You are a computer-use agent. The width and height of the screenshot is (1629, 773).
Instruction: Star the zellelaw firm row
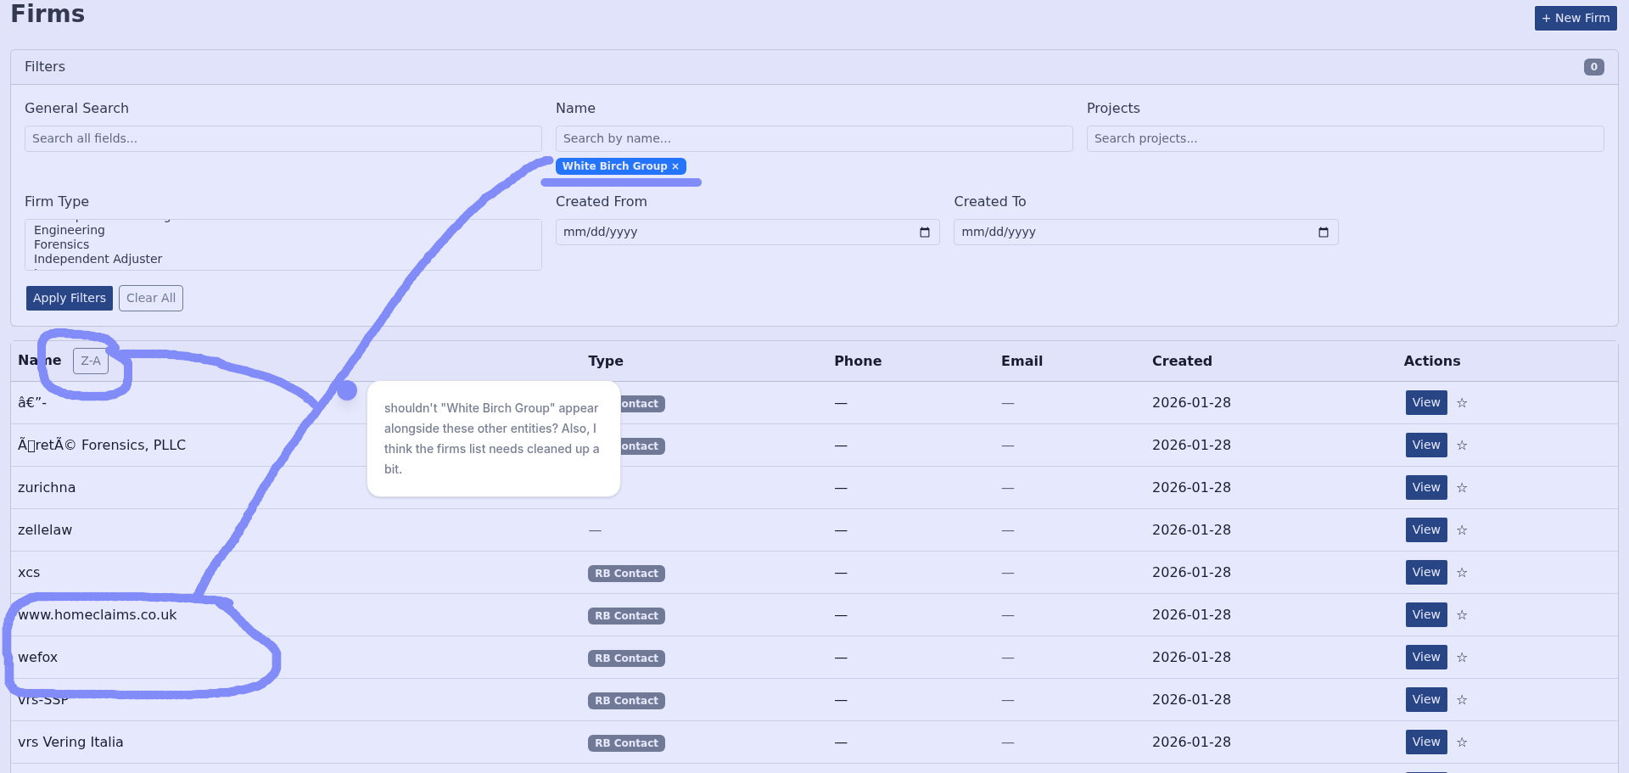coord(1462,530)
